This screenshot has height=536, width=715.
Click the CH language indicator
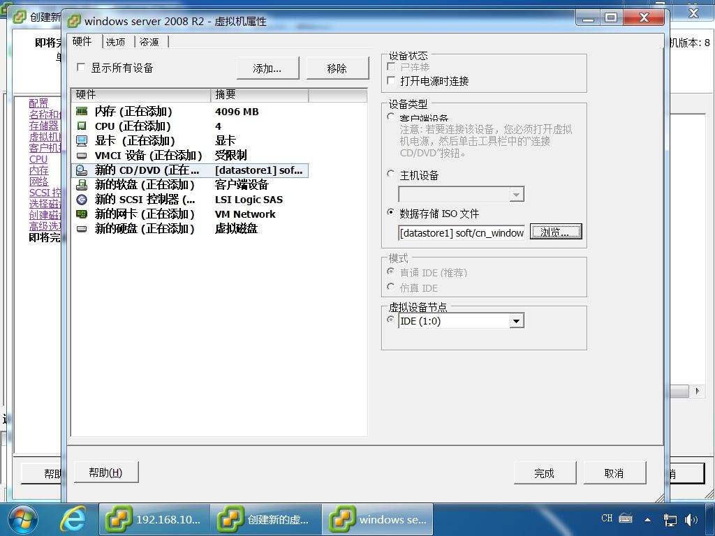(x=607, y=519)
